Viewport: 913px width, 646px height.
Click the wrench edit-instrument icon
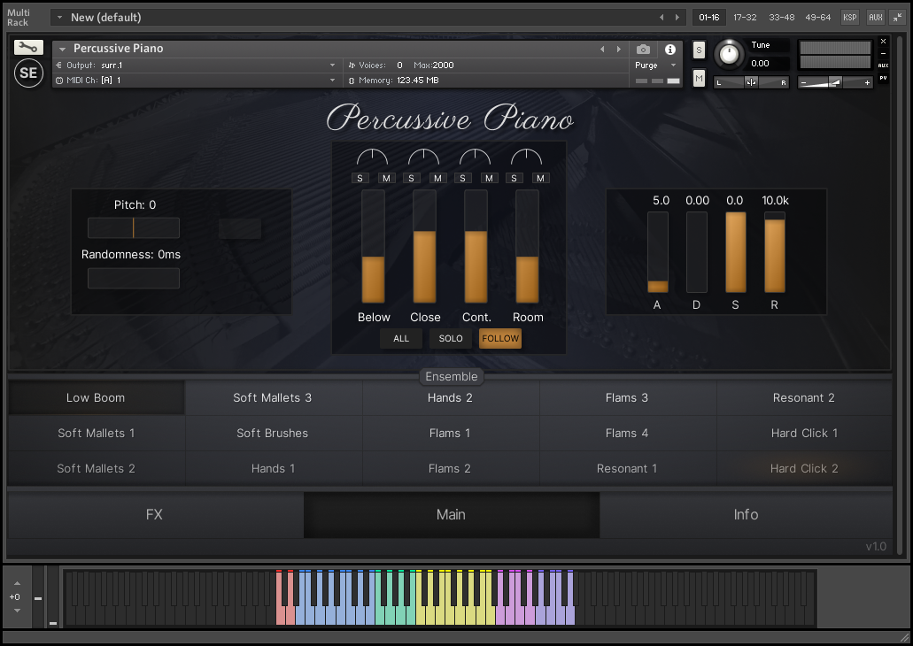[28, 48]
